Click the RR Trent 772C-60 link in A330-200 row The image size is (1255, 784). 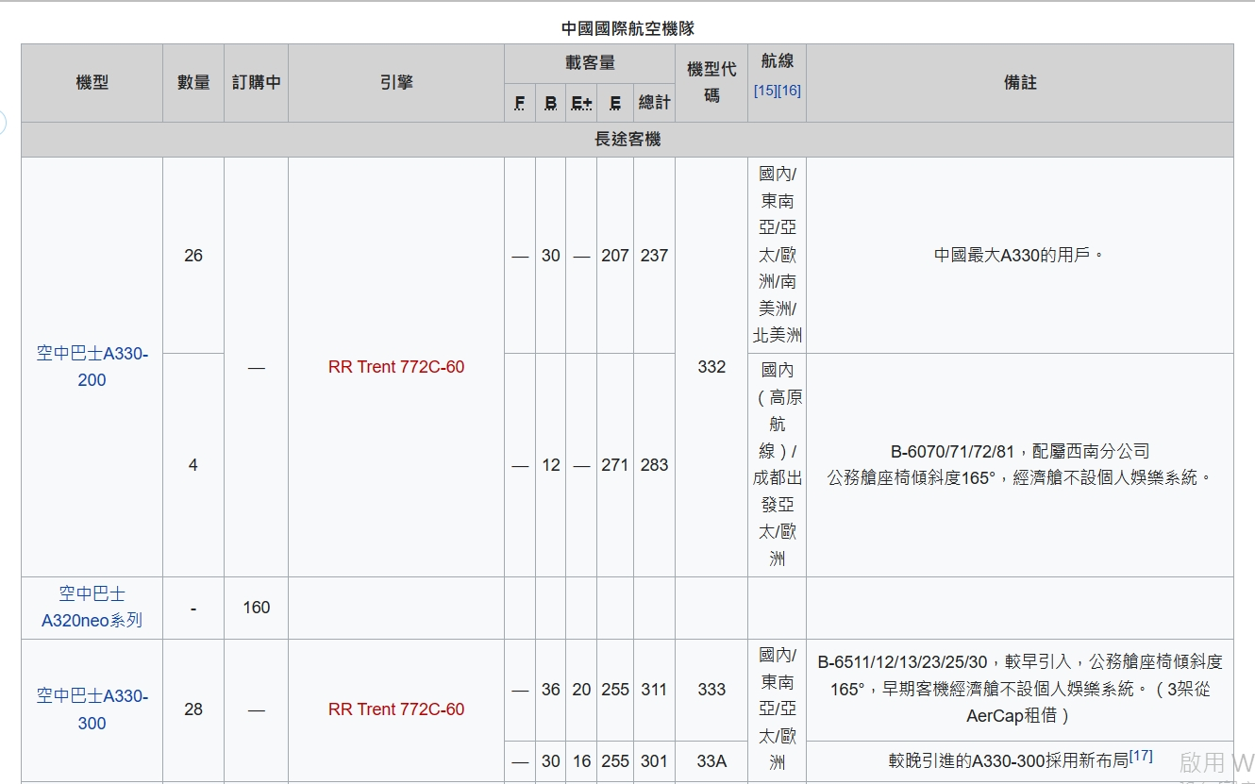point(396,367)
